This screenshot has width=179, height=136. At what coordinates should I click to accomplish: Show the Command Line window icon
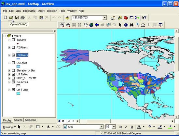point(131,18)
